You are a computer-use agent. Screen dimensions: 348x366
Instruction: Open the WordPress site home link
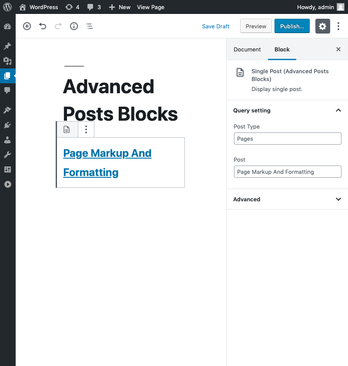pos(39,7)
